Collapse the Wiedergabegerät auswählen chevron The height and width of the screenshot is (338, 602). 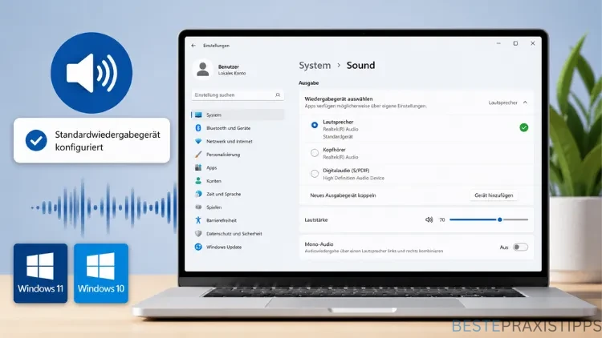click(525, 103)
